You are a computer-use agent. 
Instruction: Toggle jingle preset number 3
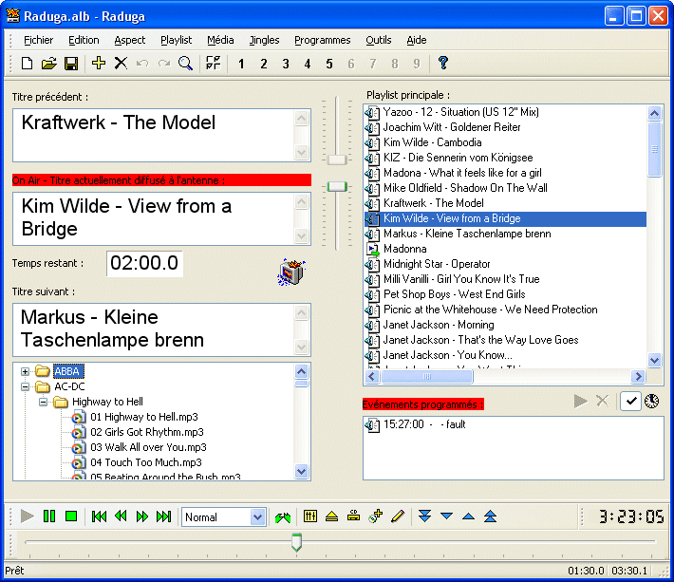click(x=286, y=64)
